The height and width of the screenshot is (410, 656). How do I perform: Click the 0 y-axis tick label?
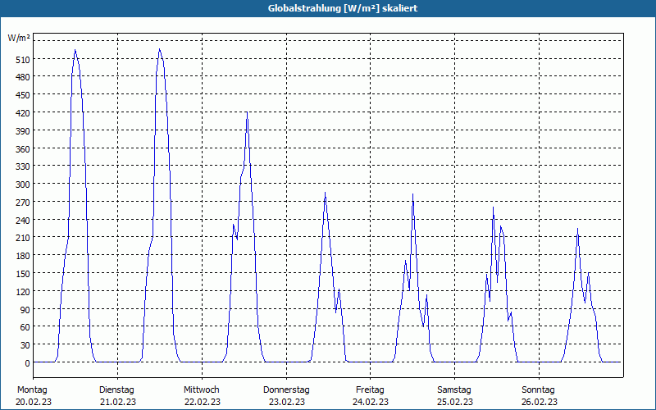tap(27, 363)
